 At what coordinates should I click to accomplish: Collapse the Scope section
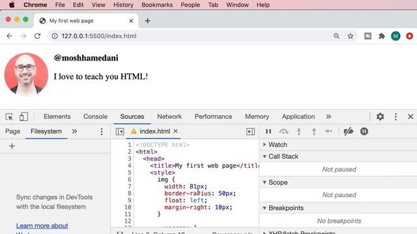point(265,182)
